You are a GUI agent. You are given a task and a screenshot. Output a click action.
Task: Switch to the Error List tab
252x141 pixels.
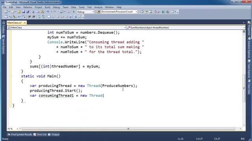click(x=40, y=135)
